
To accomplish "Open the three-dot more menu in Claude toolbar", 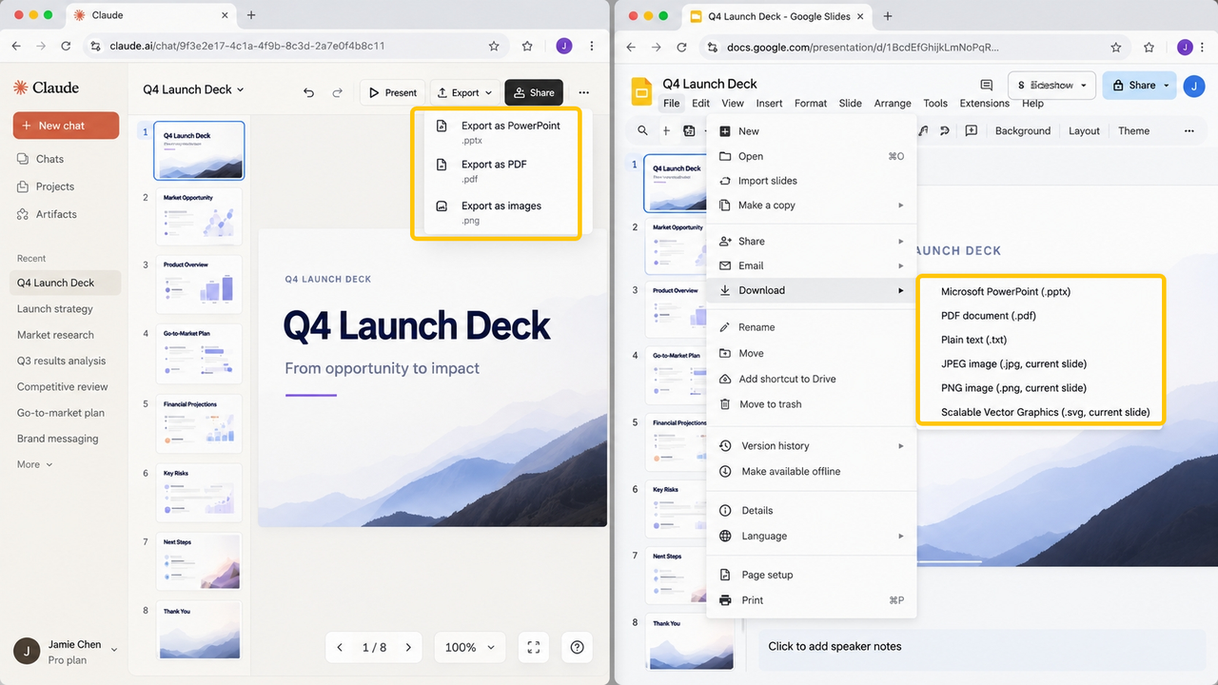I will [x=583, y=92].
